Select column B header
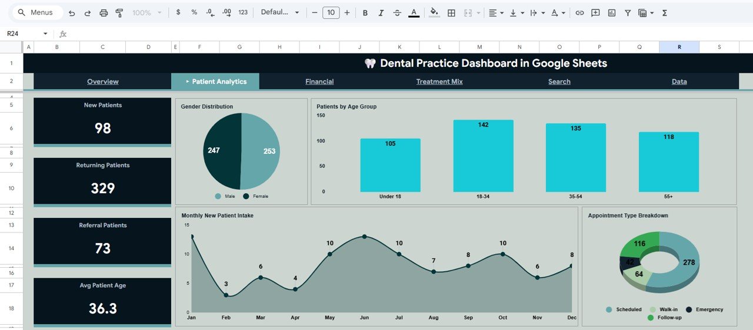This screenshot has width=753, height=330. click(x=56, y=47)
